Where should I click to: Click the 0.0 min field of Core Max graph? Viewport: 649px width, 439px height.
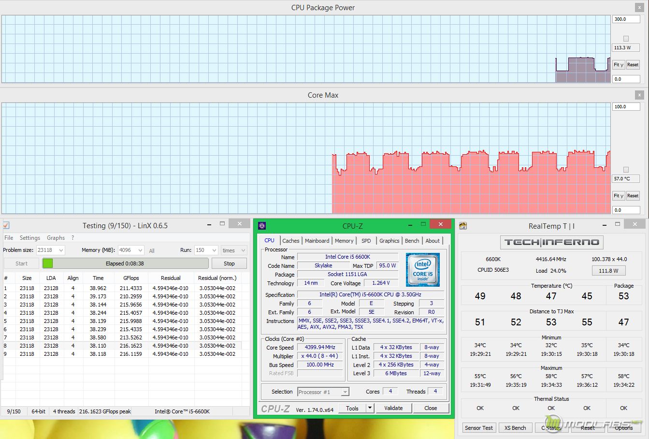pyautogui.click(x=626, y=210)
